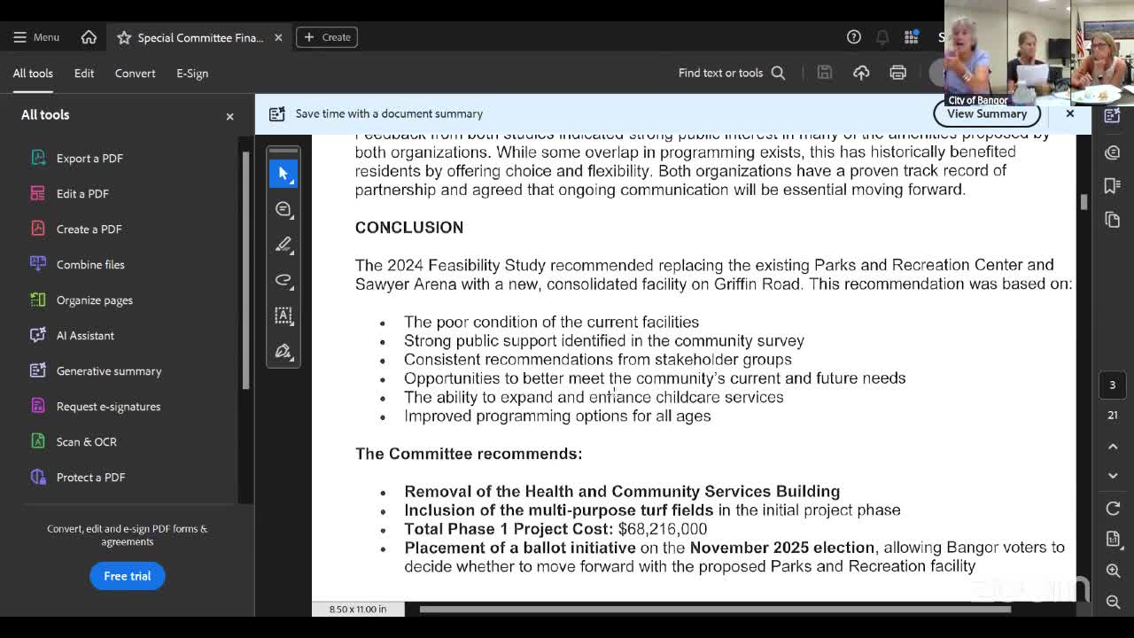1134x638 pixels.
Task: Click the View Summary button
Action: tap(986, 113)
